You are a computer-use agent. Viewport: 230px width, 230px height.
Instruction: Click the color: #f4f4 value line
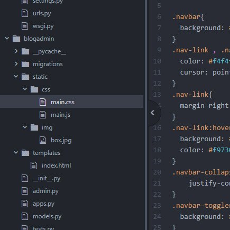[x=205, y=61]
